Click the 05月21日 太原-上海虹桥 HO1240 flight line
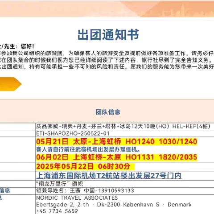This screenshot has width=214, height=214. 117,141
